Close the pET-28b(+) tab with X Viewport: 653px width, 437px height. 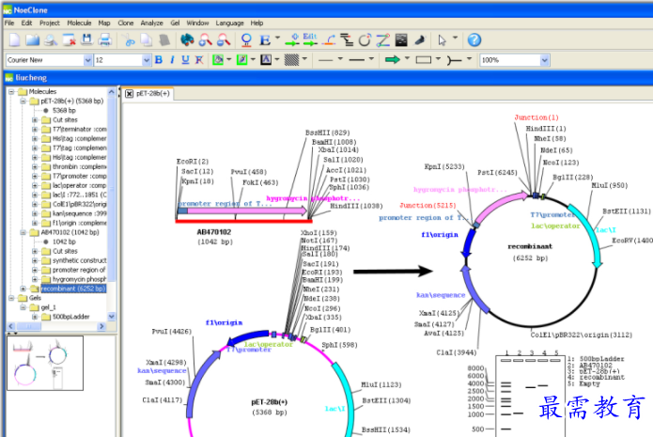coord(129,94)
